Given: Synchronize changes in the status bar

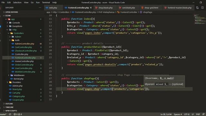Looking at the screenshot, I should (x=10, y=114).
